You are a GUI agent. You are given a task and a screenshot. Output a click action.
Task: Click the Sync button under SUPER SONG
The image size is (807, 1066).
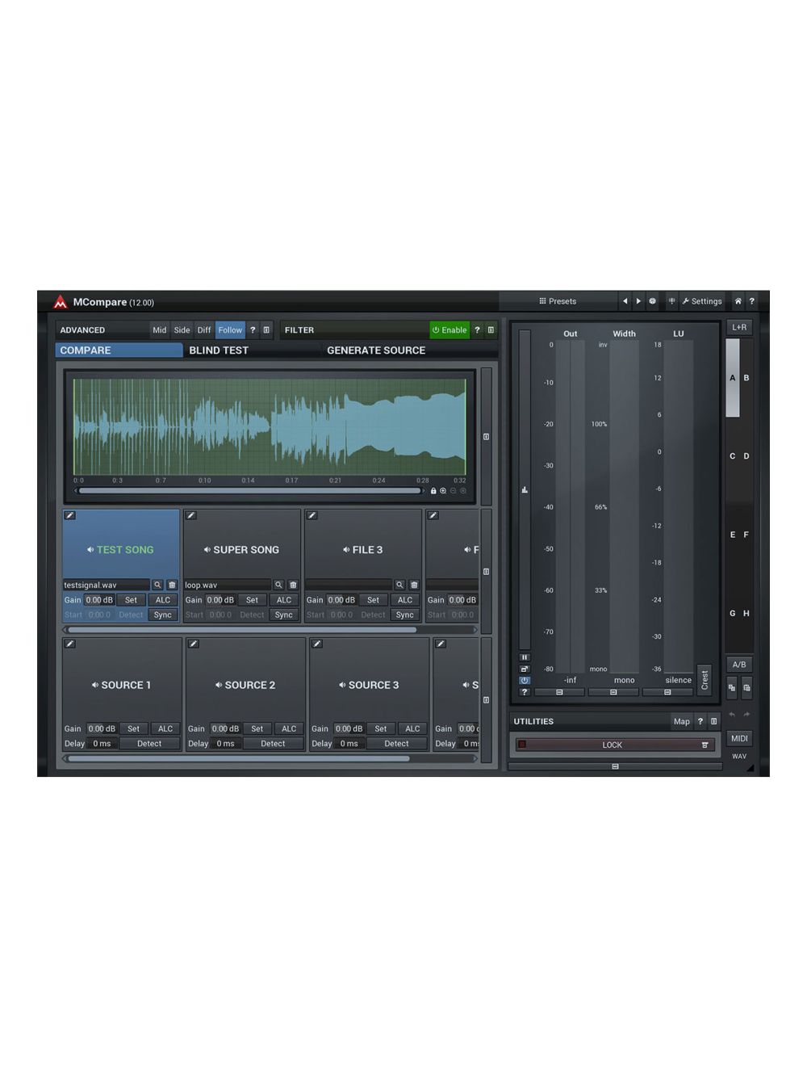point(284,615)
